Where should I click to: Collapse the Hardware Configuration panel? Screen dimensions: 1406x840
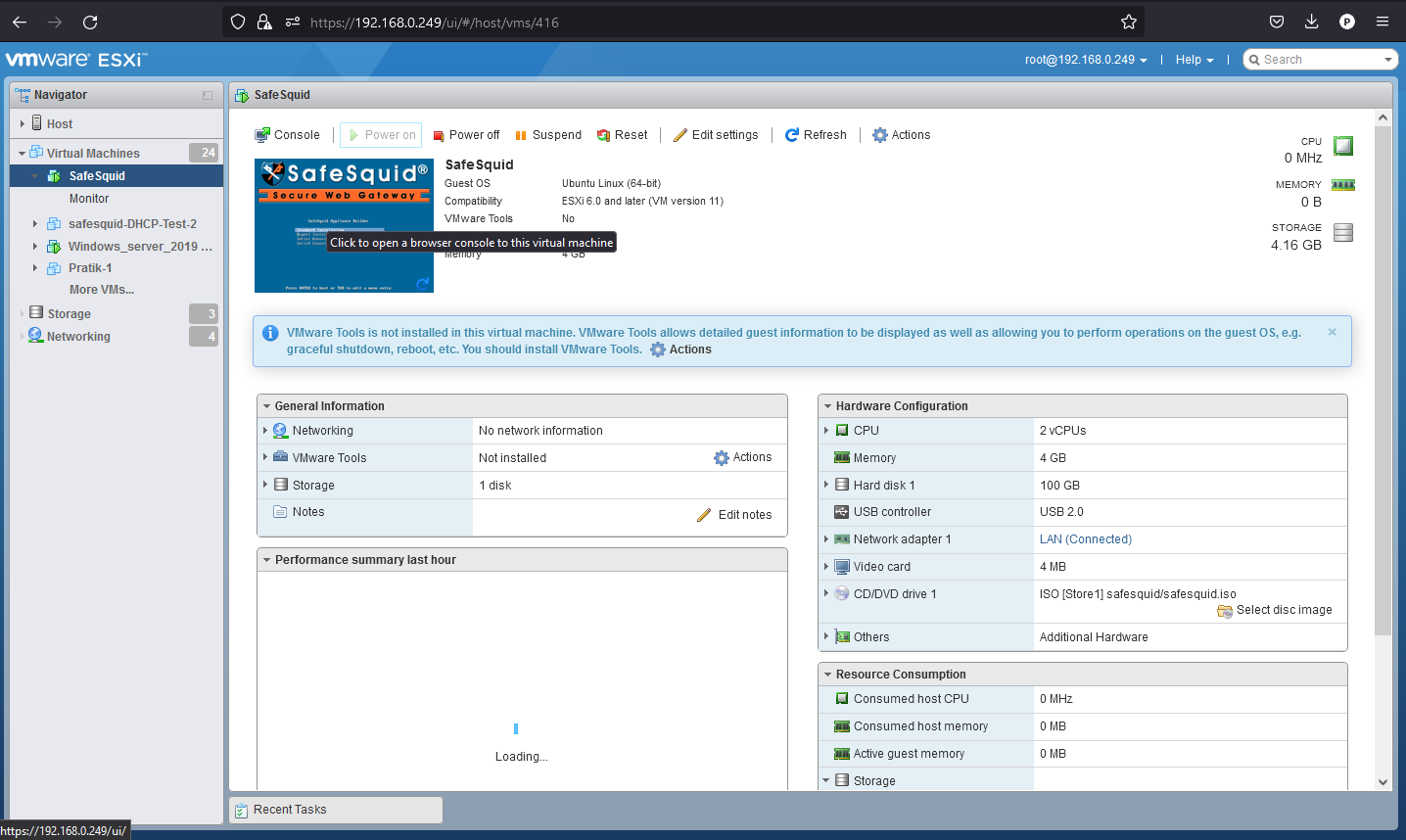click(827, 406)
